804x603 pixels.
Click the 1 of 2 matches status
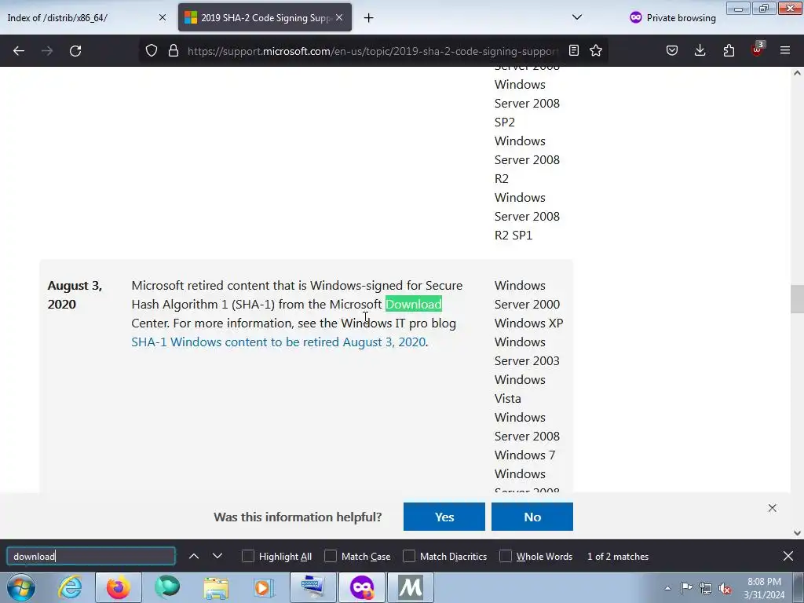[x=618, y=557]
